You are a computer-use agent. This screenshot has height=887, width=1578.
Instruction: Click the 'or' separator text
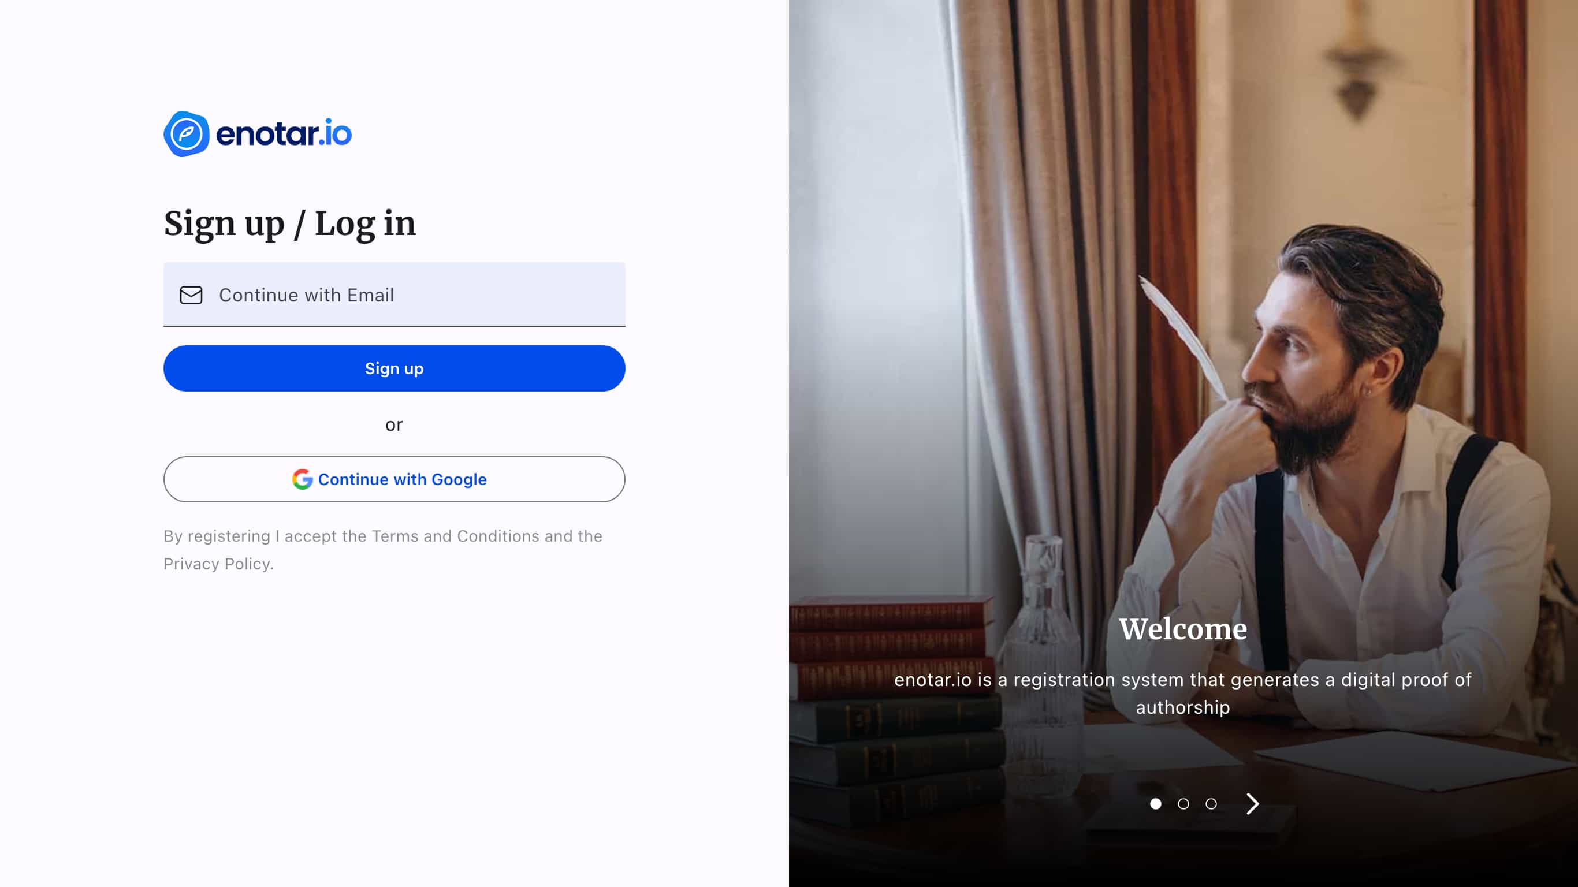[394, 424]
